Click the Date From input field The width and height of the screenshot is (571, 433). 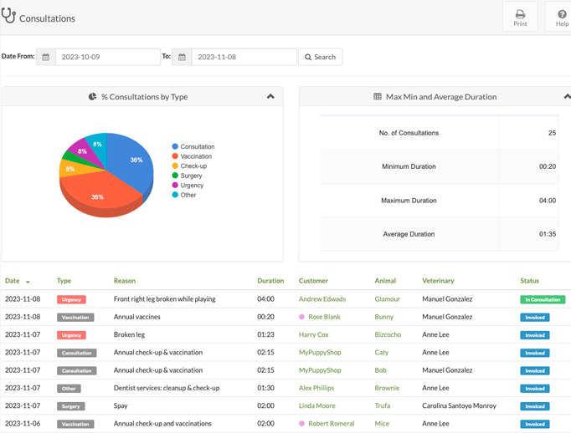[x=108, y=57]
